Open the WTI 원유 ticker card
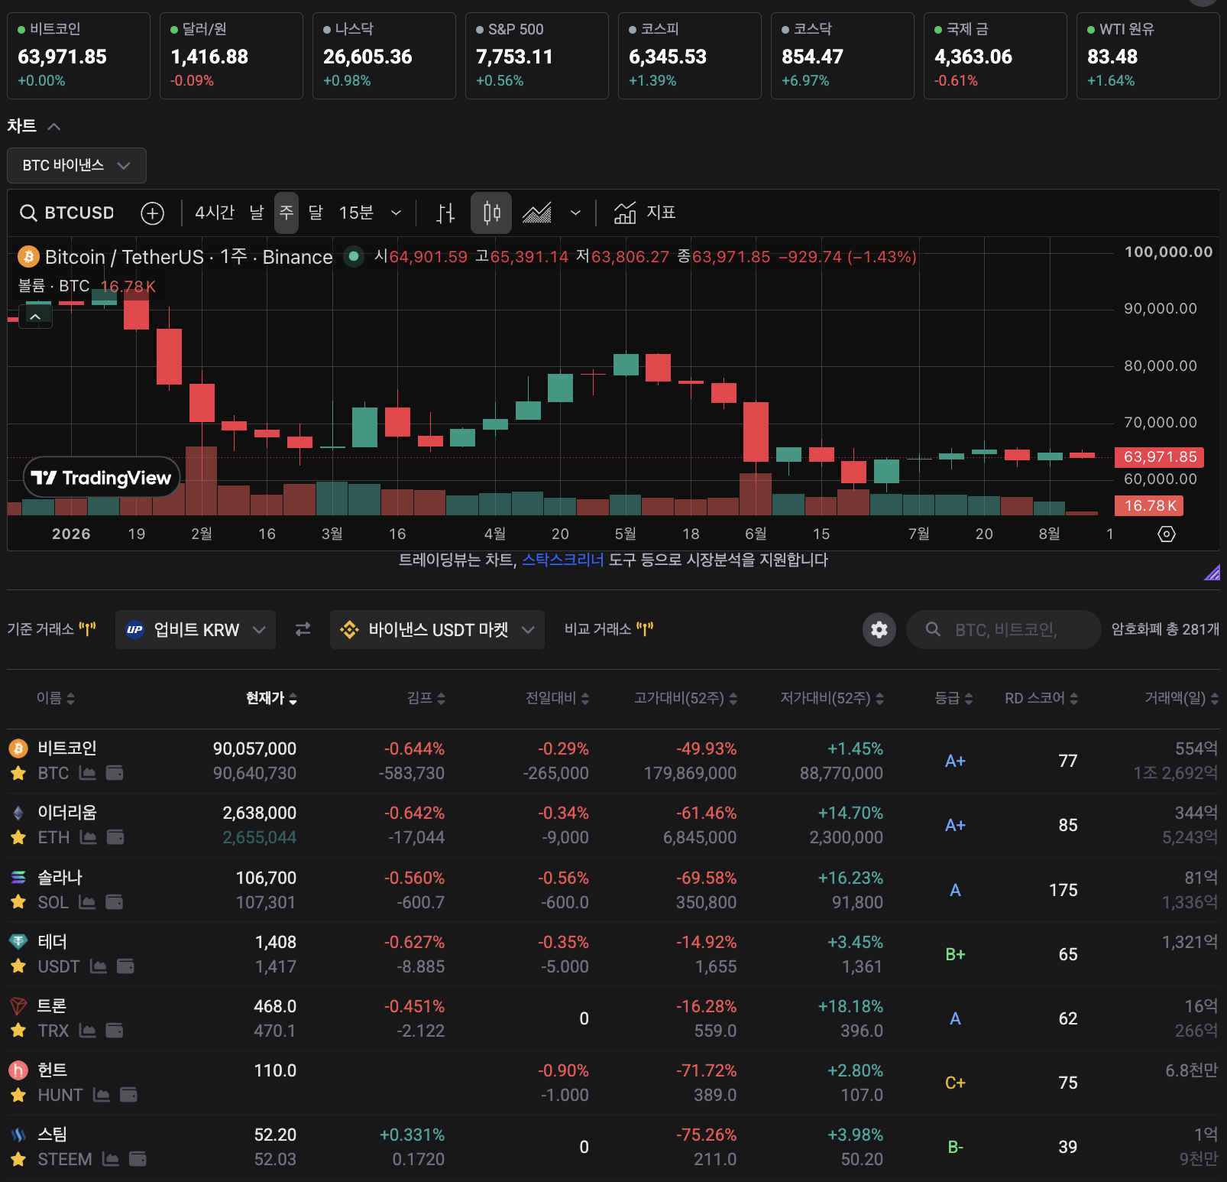 pyautogui.click(x=1148, y=56)
